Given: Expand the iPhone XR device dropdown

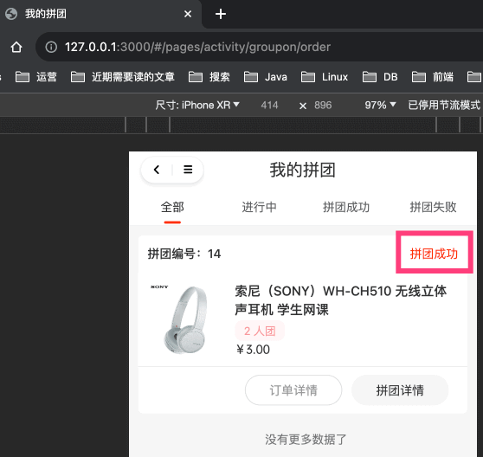Looking at the screenshot, I should coord(197,105).
